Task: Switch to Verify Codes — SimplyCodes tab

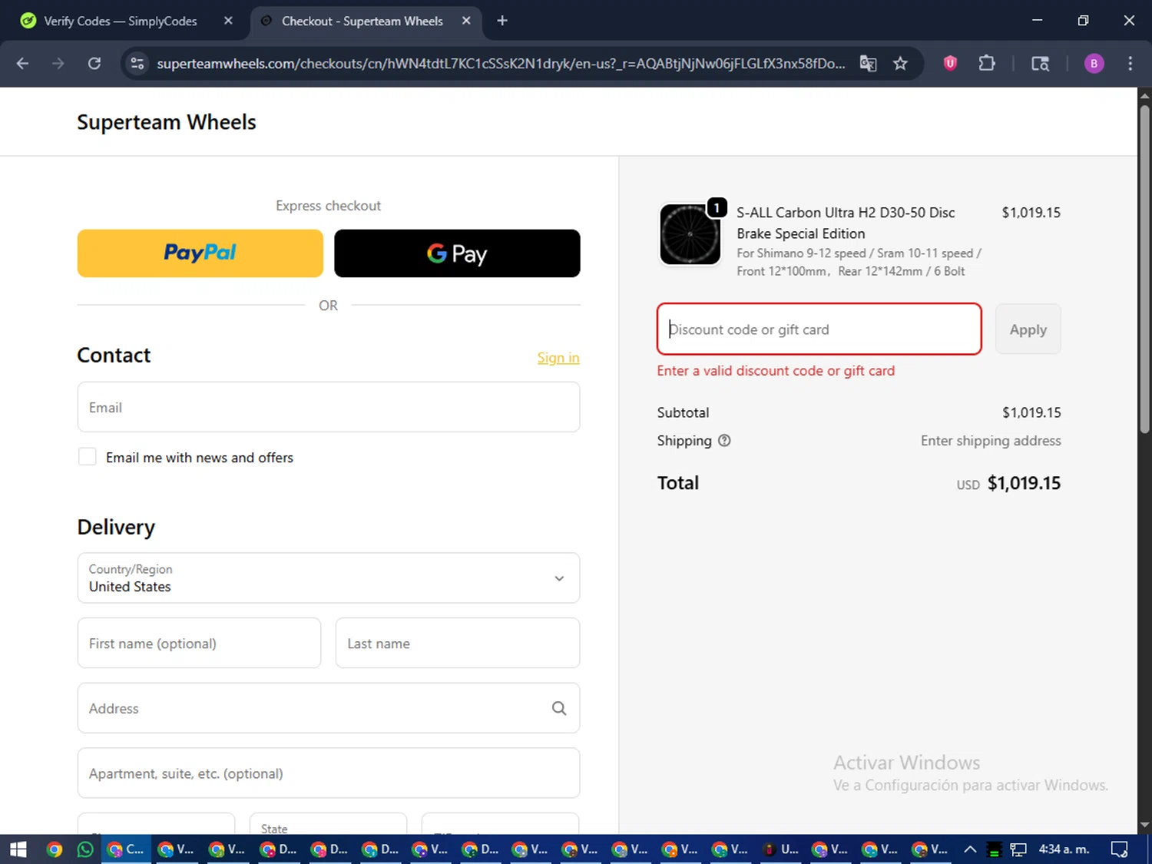Action: click(x=121, y=21)
